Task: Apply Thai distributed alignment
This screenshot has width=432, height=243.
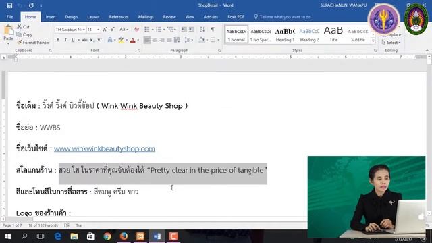Action: click(x=177, y=40)
